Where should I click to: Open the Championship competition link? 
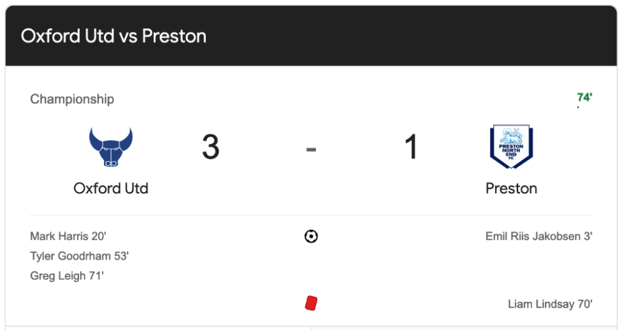coord(72,99)
